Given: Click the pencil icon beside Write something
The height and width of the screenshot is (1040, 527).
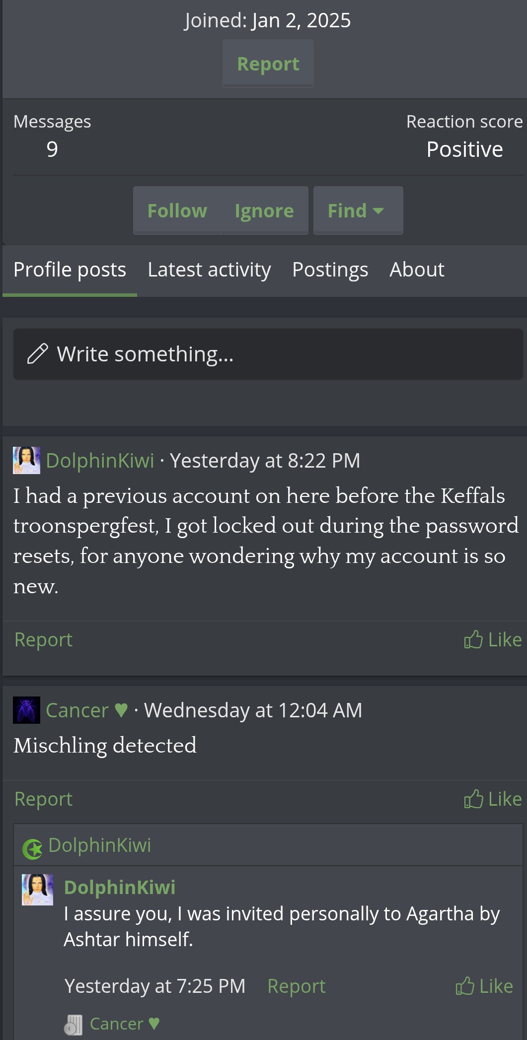Looking at the screenshot, I should [x=37, y=354].
